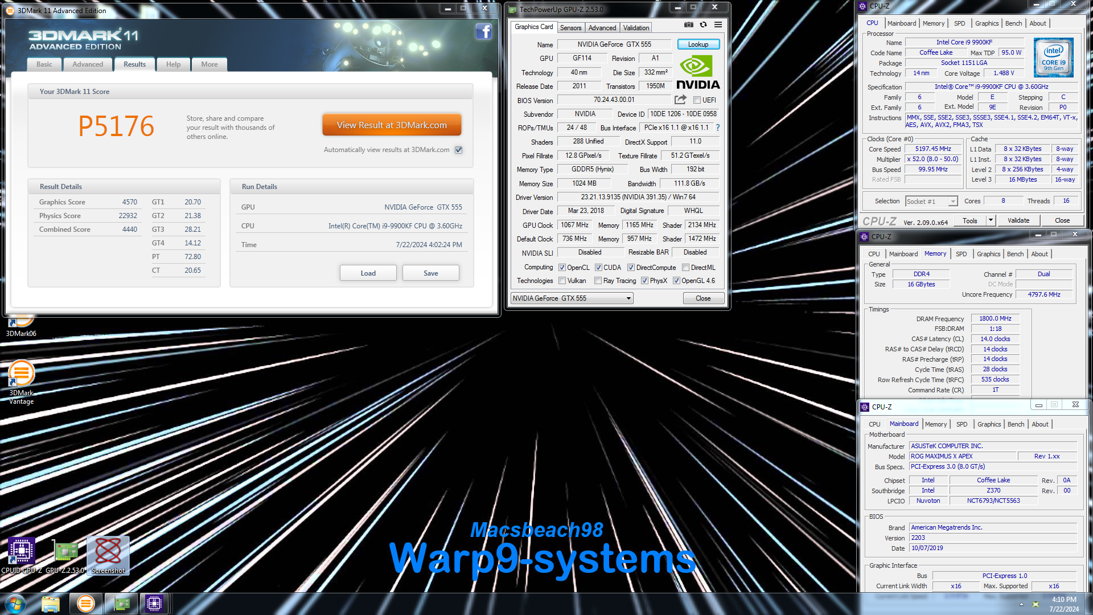Image resolution: width=1093 pixels, height=615 pixels.
Task: Click the Intel Core i9 logo
Action: (x=1053, y=58)
